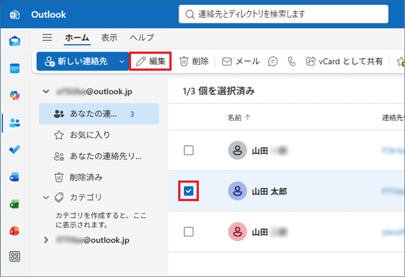Viewport: 405px width, 277px height.
Task: Click the 削除 delete button
Action: click(x=194, y=61)
